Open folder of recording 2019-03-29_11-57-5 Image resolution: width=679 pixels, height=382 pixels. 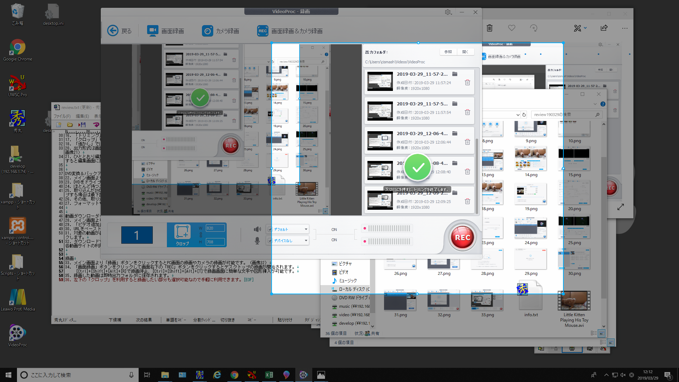[x=455, y=104]
